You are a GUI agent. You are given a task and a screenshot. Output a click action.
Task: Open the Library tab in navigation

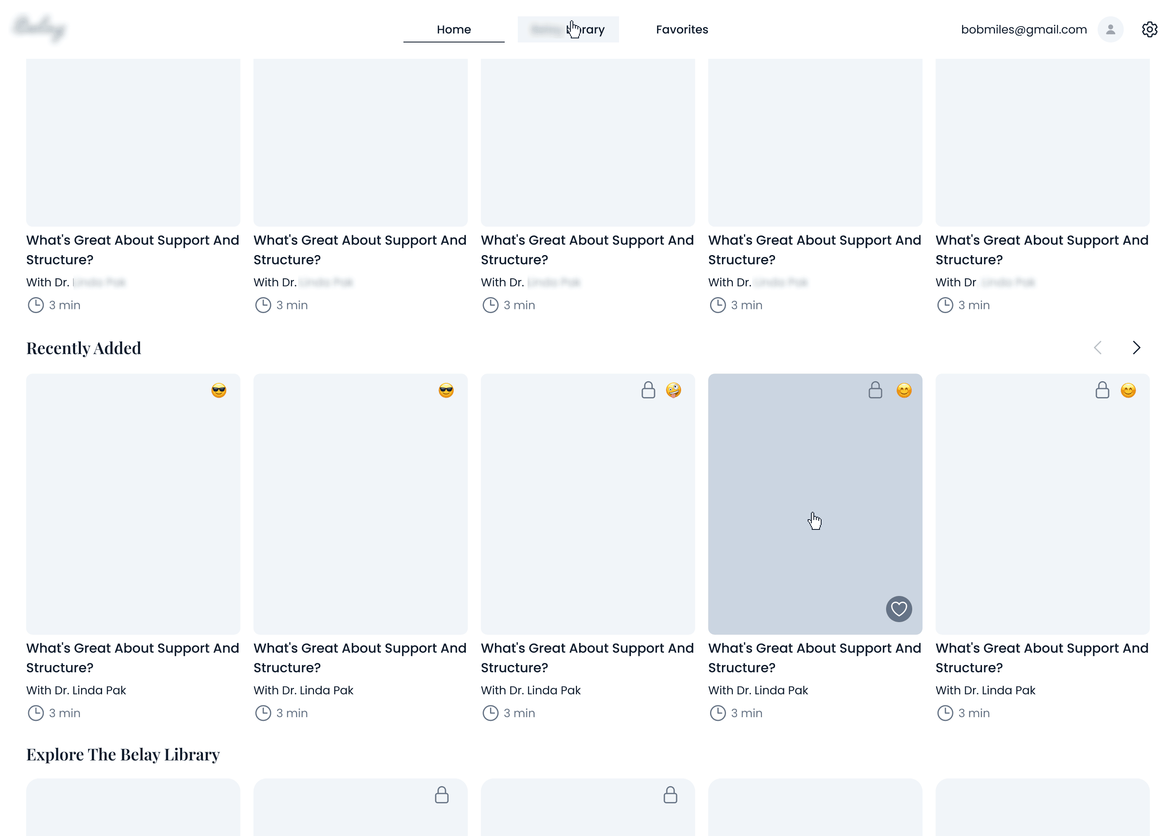pyautogui.click(x=568, y=29)
